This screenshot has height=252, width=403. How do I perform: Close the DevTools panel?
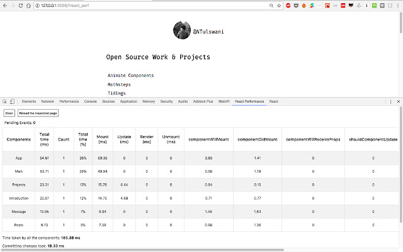tap(399, 101)
